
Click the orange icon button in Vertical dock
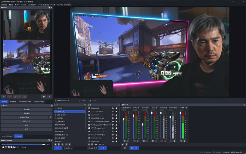point(25,97)
